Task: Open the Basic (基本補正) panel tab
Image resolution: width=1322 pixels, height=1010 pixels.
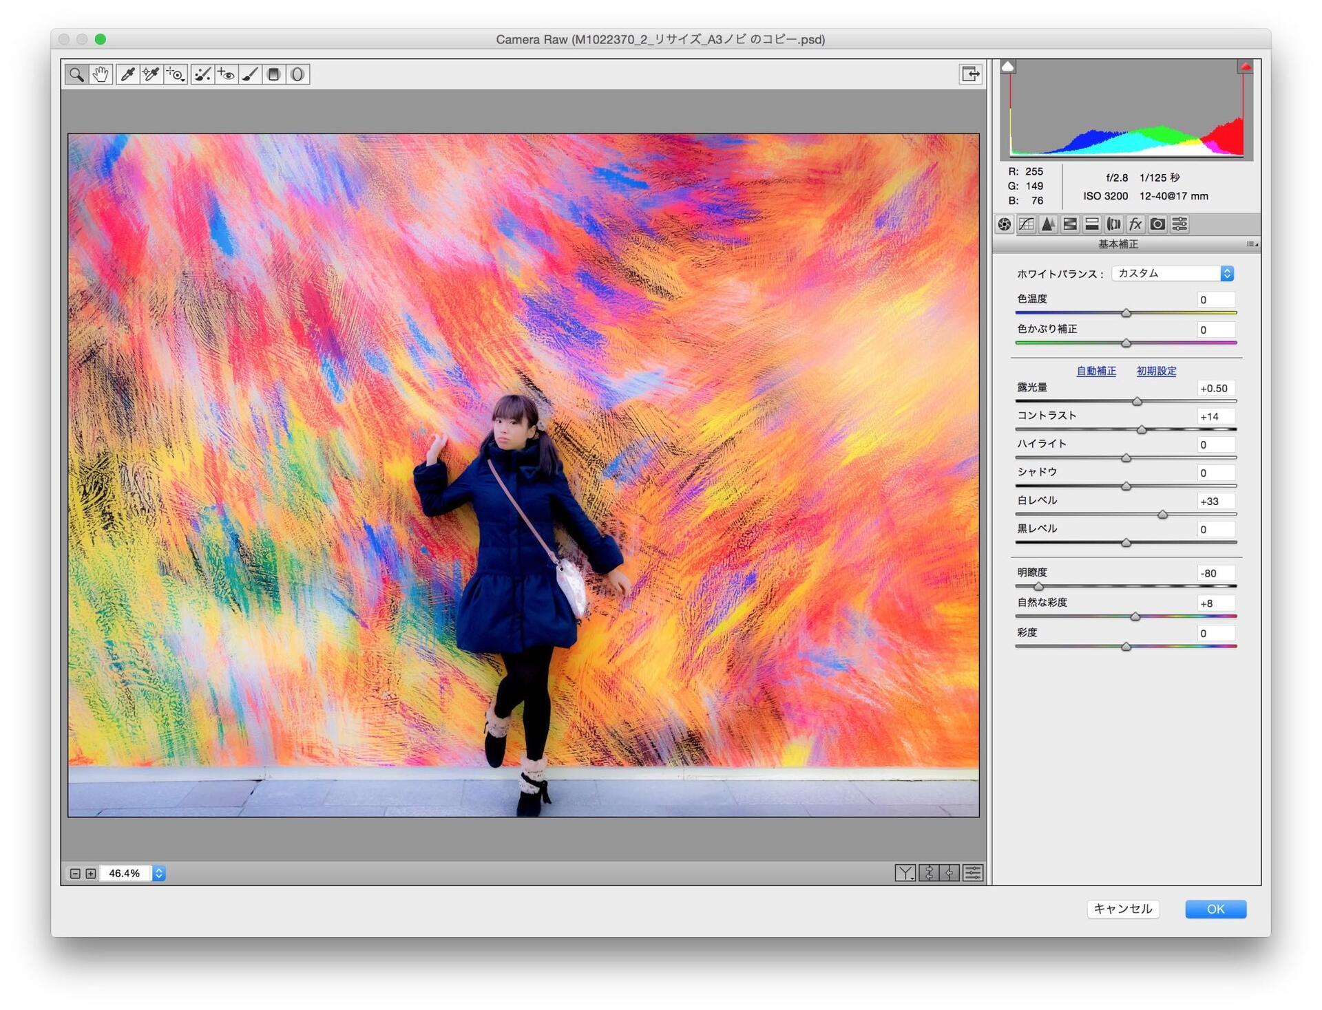Action: [x=1005, y=224]
